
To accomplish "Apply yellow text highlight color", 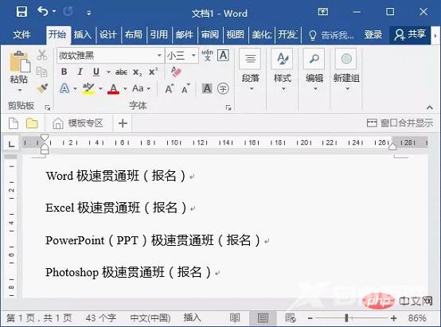I will pyautogui.click(x=88, y=89).
